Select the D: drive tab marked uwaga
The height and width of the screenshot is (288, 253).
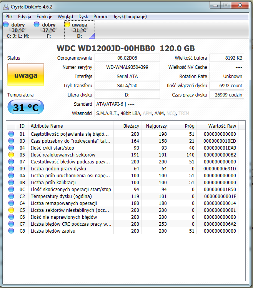[x=80, y=30]
